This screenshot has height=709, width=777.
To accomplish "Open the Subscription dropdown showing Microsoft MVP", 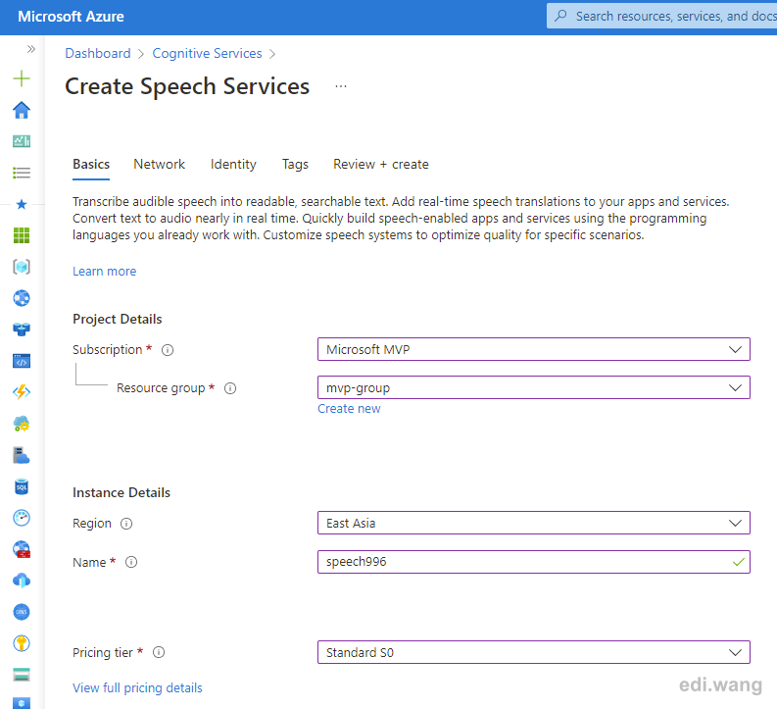I will (534, 349).
